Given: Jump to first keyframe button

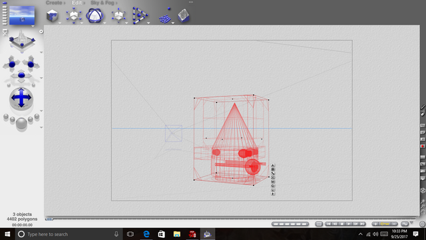Looking at the screenshot, I should 329,224.
